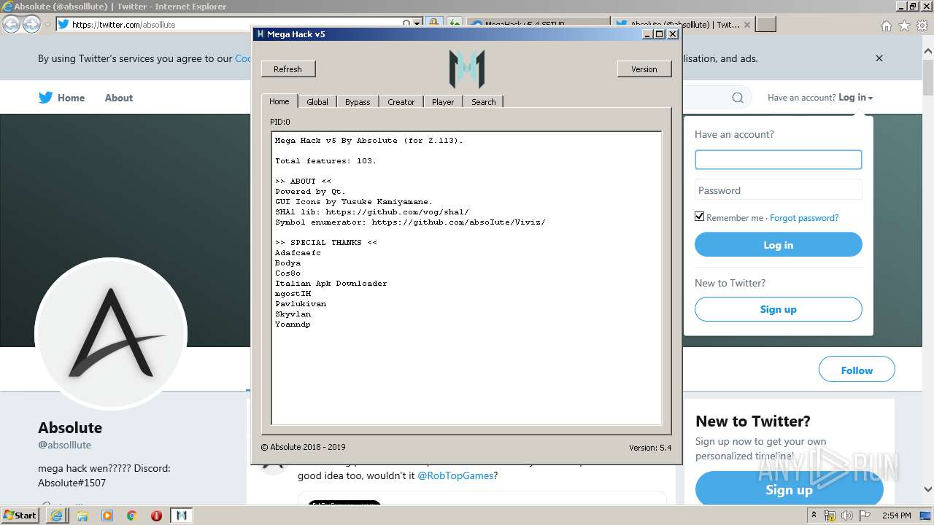Click the security lock icon in address bar
The height and width of the screenshot is (525, 934).
[x=433, y=24]
